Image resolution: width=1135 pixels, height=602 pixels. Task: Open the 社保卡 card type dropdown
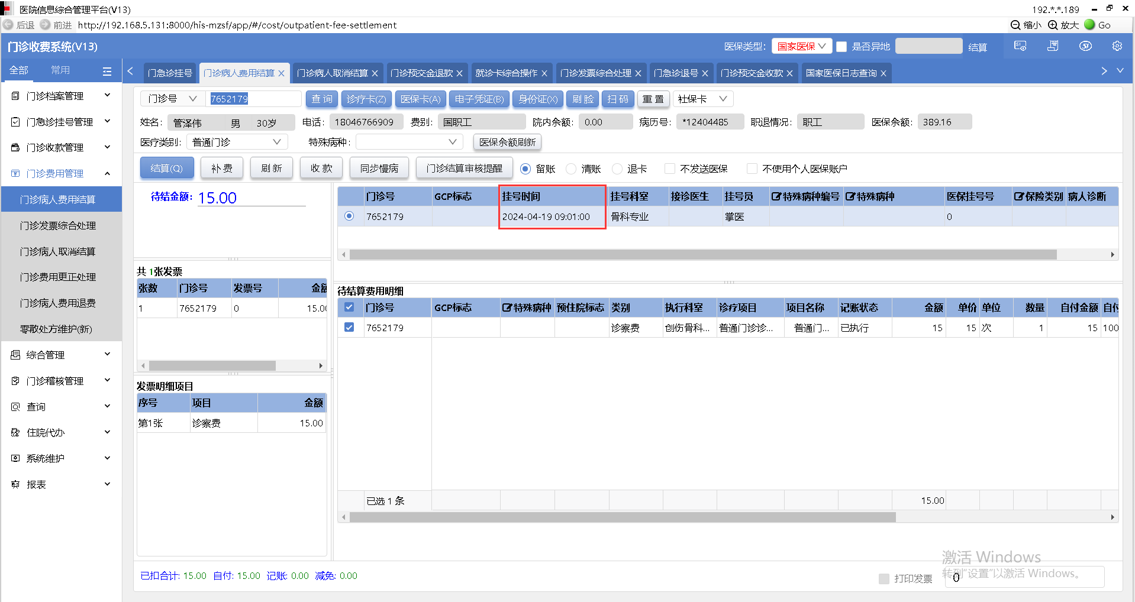click(x=703, y=99)
